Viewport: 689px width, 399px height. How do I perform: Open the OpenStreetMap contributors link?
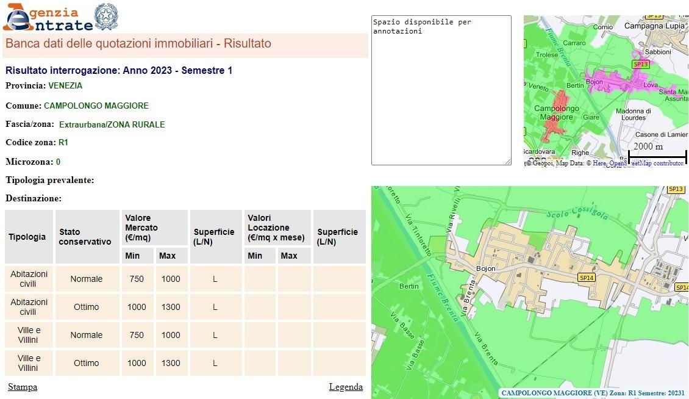[x=646, y=164]
